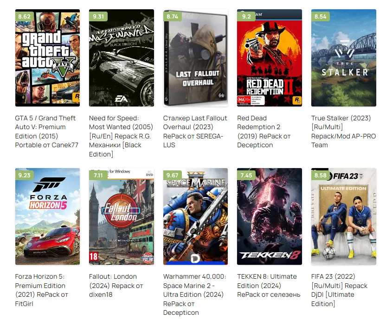392x319 pixels.
Task: Open the FIFA 23 Ultimate Edition cover
Action: (x=343, y=217)
